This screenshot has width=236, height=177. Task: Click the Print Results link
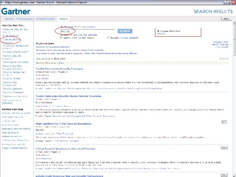[x=222, y=47]
